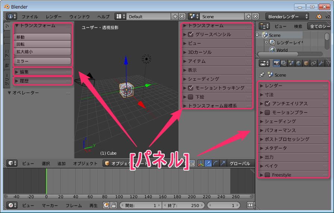
Task: Open the Blenderレンダー engine dropdown
Action: (x=287, y=16)
